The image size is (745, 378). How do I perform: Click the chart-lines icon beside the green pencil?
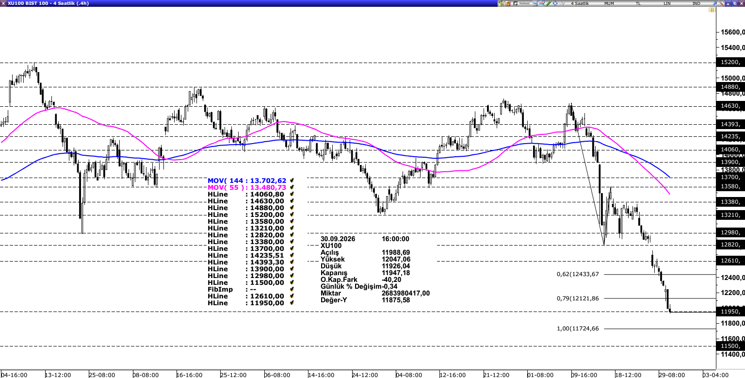pyautogui.click(x=541, y=3)
